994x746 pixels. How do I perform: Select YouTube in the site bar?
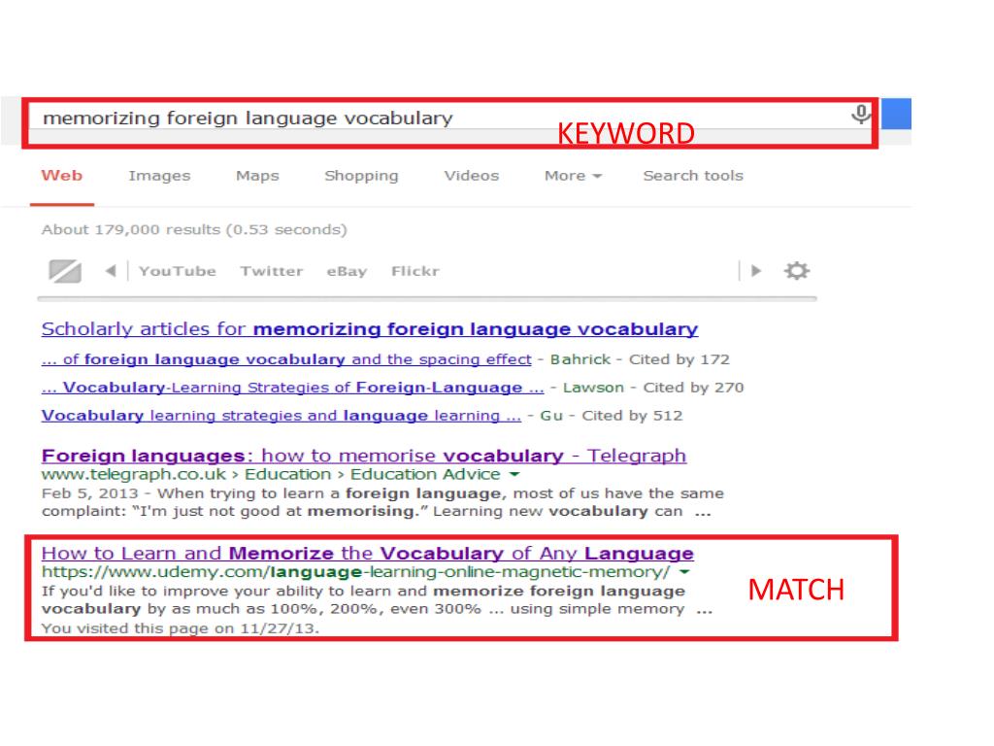[x=178, y=272]
